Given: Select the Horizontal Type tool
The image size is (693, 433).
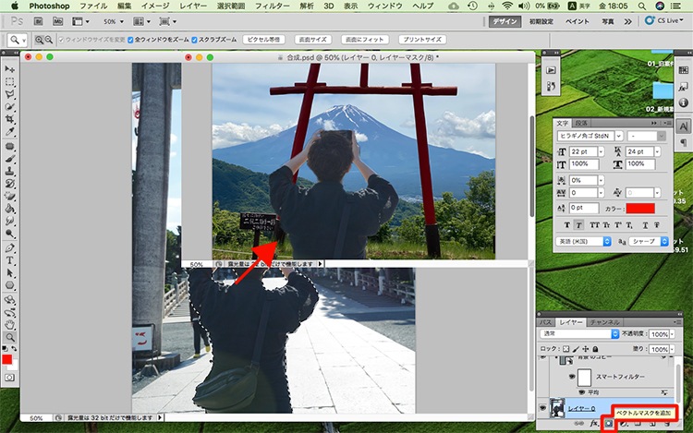Looking at the screenshot, I should click(10, 260).
